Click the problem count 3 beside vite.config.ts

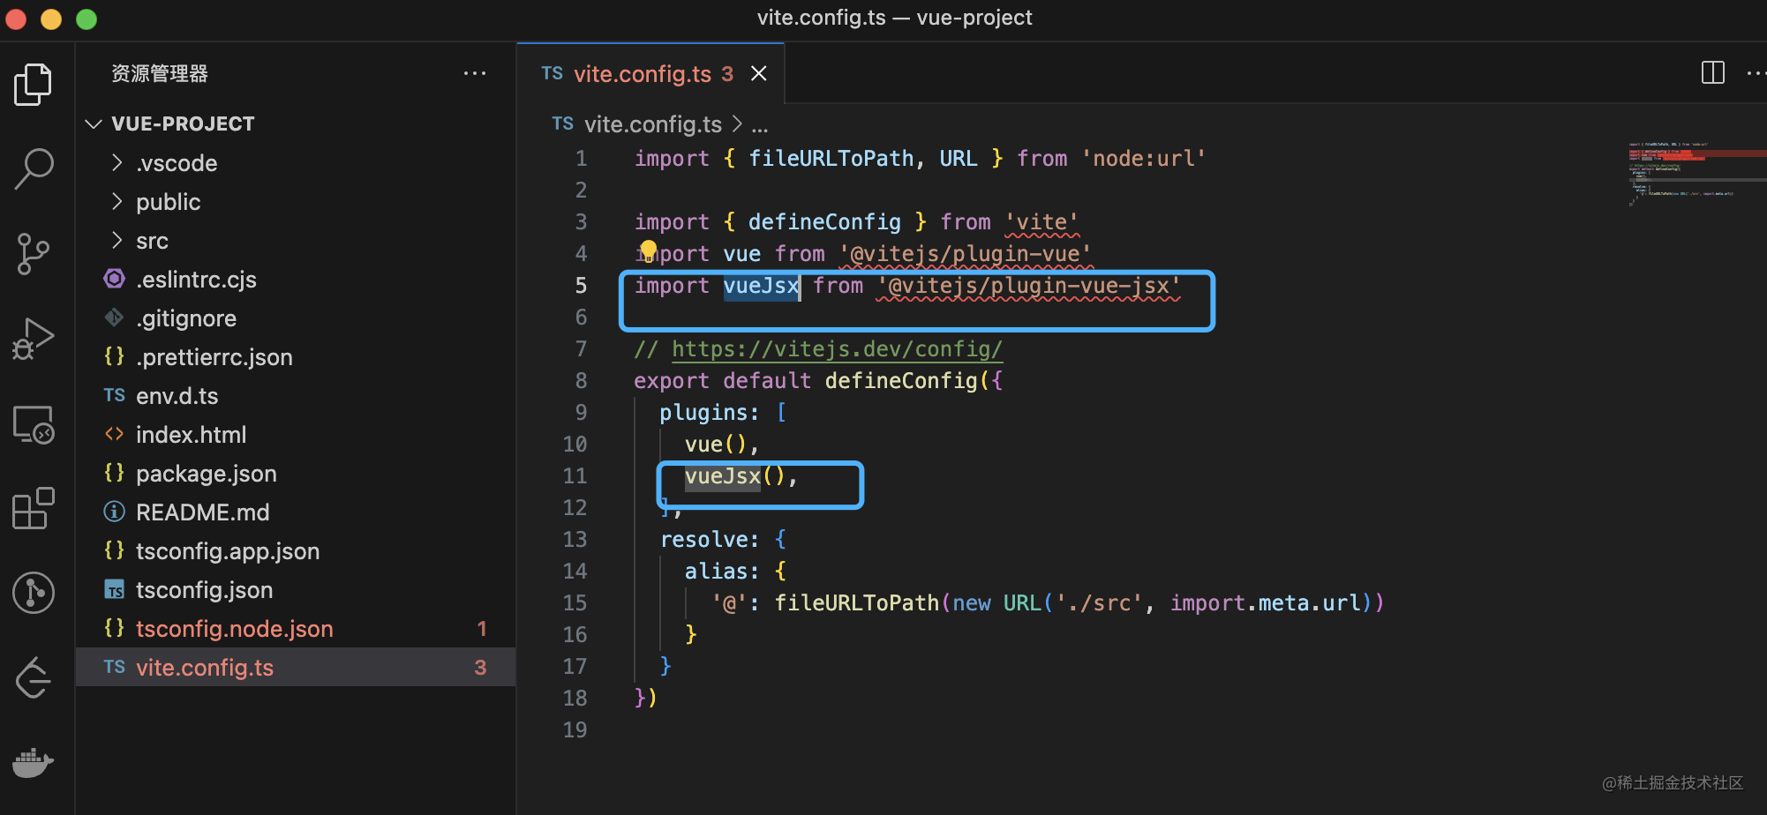point(480,668)
